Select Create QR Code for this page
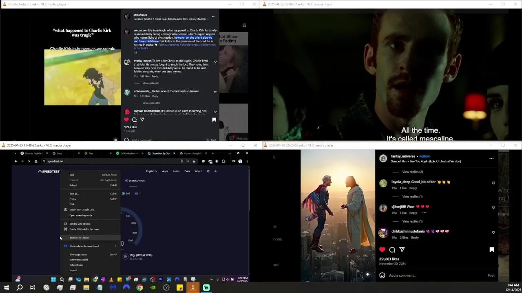This screenshot has height=293, width=522. click(x=91, y=229)
